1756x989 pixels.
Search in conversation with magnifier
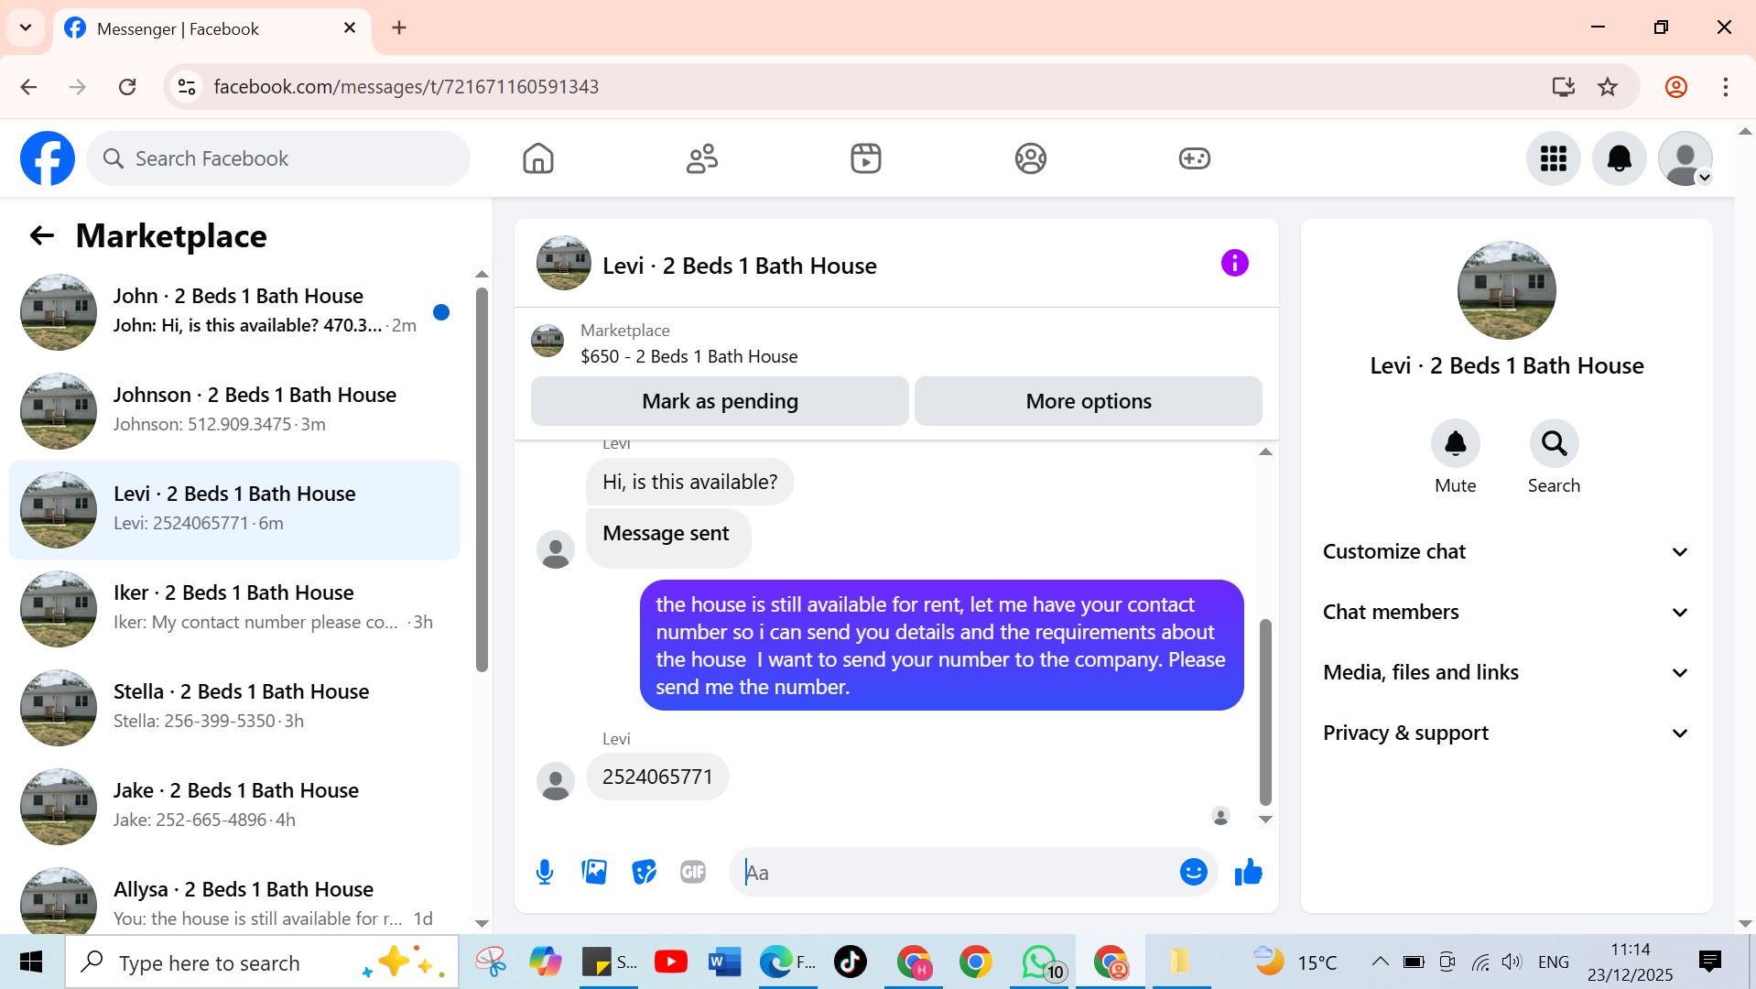click(1555, 443)
